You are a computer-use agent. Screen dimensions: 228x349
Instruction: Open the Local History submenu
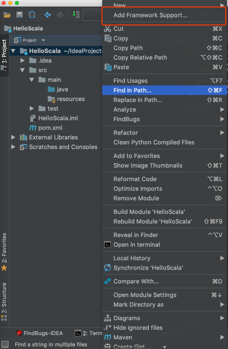coord(164,258)
